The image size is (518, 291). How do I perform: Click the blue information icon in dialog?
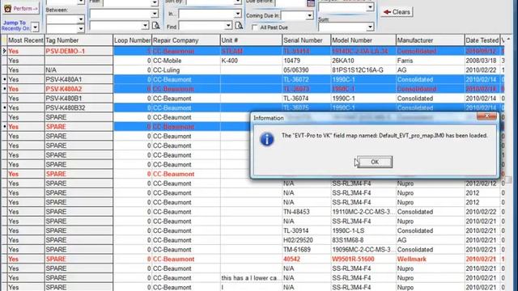[267, 139]
